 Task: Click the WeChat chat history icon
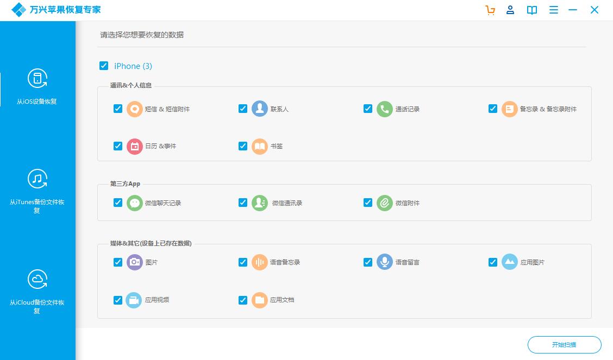[x=134, y=203]
